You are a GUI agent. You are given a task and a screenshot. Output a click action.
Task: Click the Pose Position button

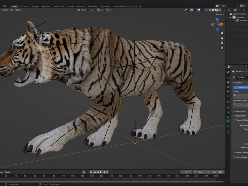[241, 87]
